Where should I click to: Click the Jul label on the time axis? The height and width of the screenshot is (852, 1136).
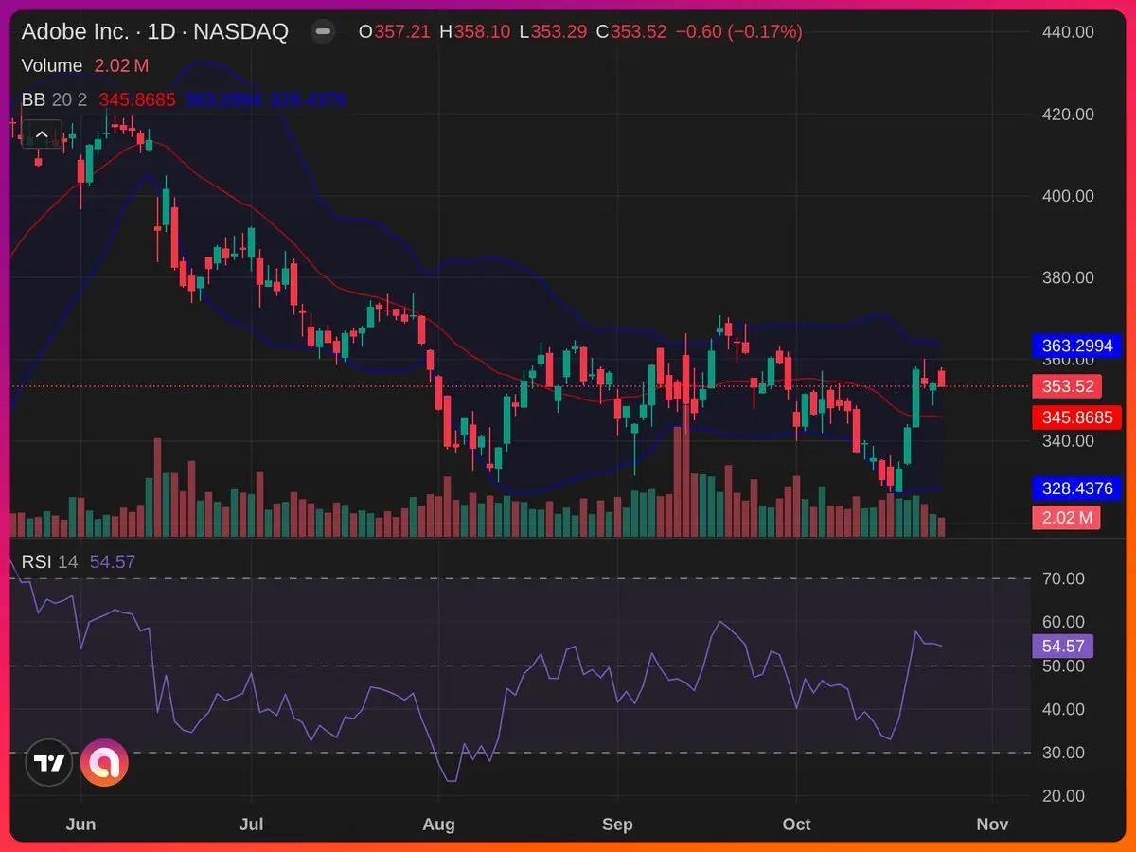(251, 825)
